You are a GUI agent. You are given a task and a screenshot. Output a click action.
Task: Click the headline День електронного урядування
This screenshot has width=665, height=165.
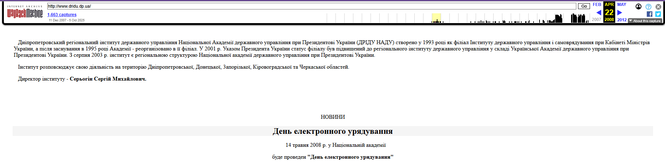point(333,131)
